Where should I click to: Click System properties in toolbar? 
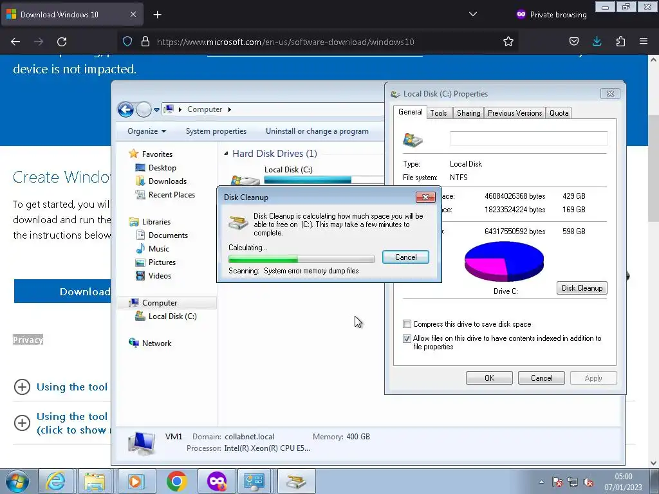point(216,131)
